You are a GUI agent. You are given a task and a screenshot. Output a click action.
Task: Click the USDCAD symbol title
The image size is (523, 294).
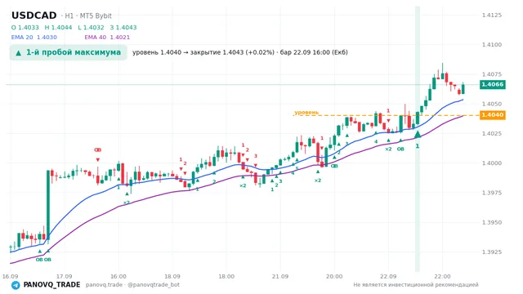[x=34, y=16]
